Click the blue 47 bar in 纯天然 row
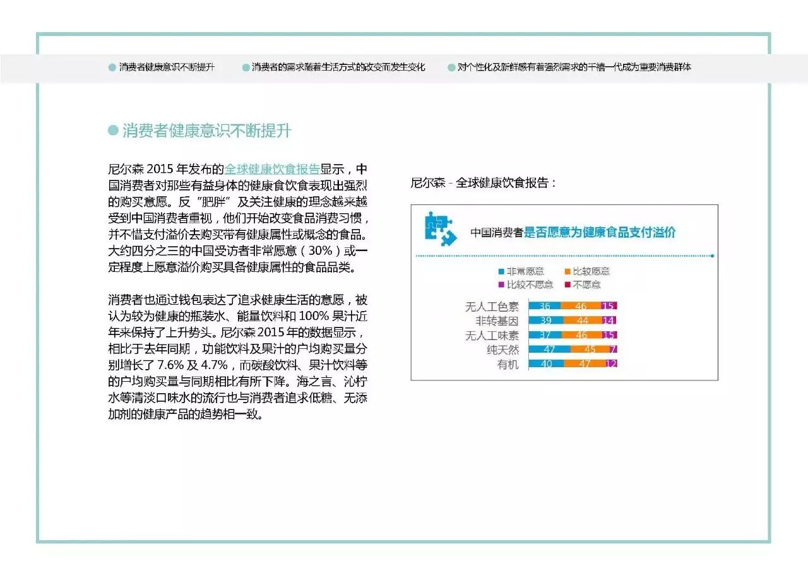 [x=550, y=349]
